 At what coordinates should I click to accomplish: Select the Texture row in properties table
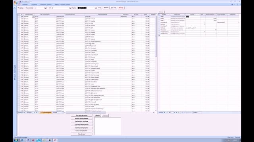(x=198, y=28)
